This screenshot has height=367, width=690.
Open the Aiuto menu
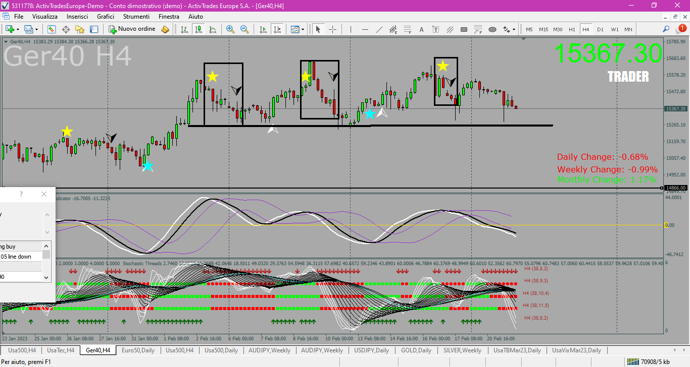tap(195, 17)
